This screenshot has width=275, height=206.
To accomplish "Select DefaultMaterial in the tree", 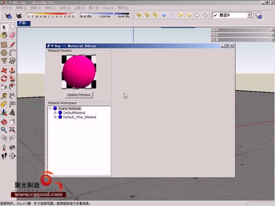I will [x=74, y=113].
